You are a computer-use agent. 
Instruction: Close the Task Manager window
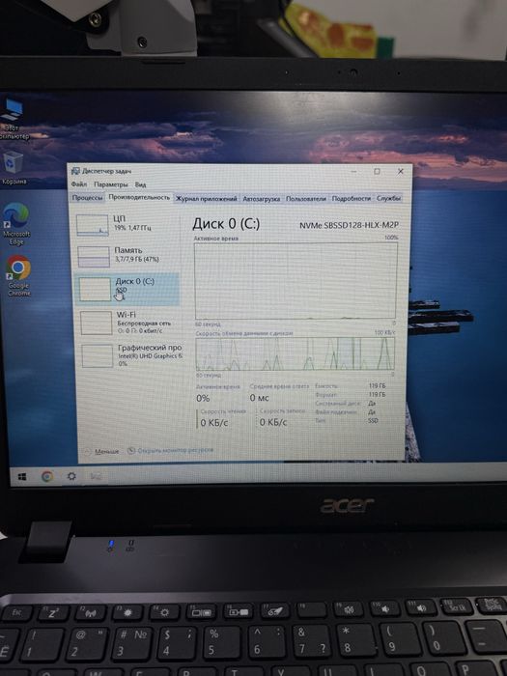coord(401,171)
